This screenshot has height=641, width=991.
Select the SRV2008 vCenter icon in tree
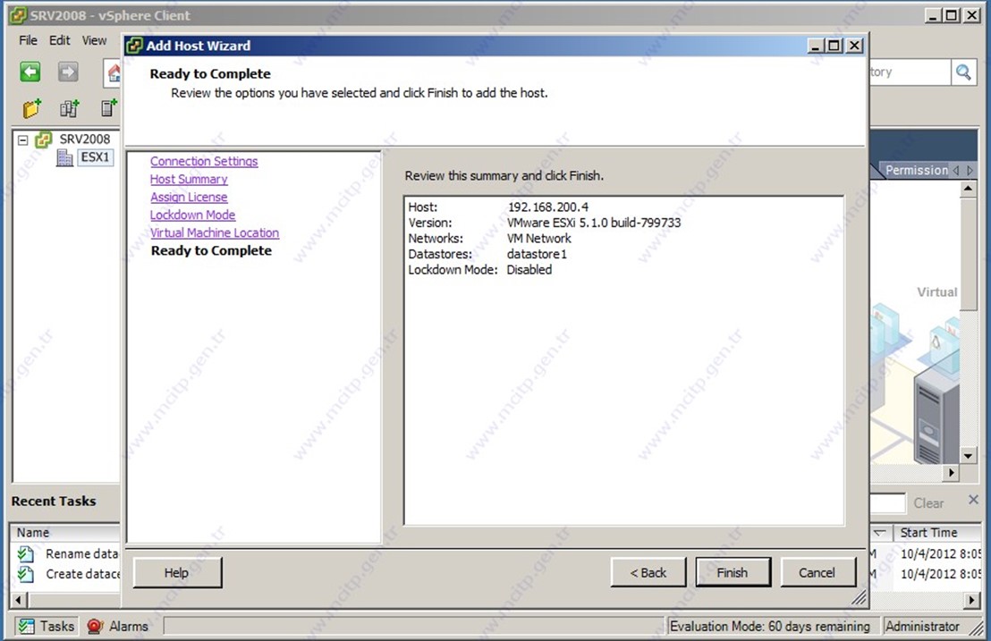click(44, 139)
